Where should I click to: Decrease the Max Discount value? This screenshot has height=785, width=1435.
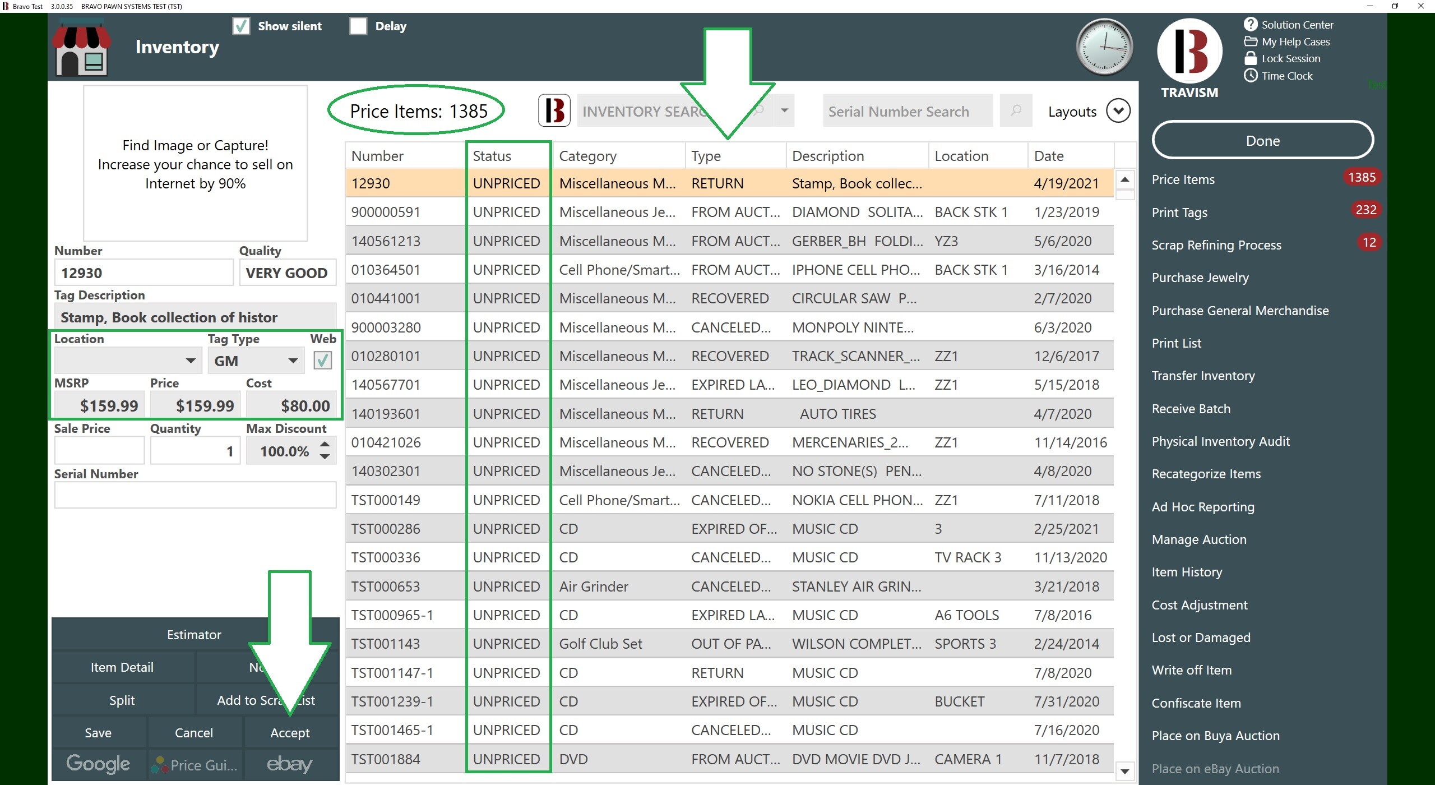pos(325,457)
